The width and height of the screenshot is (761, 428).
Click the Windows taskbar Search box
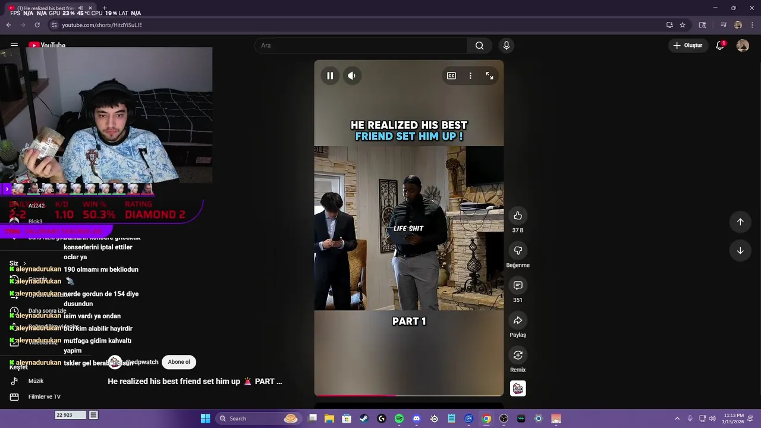pos(257,418)
